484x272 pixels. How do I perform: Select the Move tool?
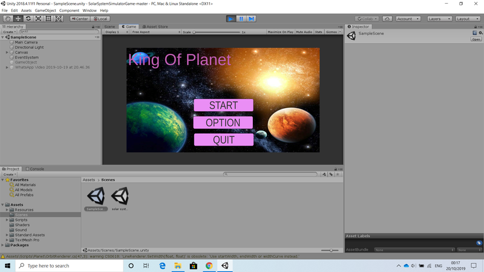[x=18, y=19]
